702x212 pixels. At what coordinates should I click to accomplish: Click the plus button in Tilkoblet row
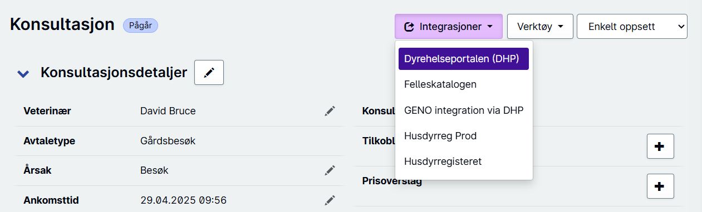[x=660, y=146]
